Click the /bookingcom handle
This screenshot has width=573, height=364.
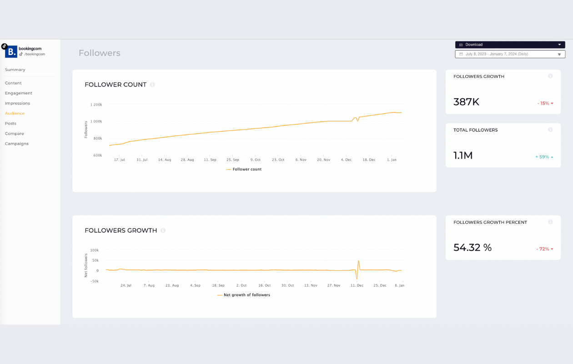coord(35,54)
